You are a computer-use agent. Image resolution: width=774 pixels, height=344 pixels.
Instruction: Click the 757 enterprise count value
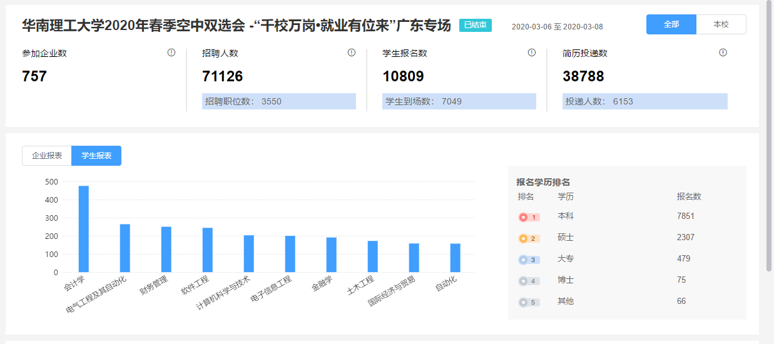34,76
